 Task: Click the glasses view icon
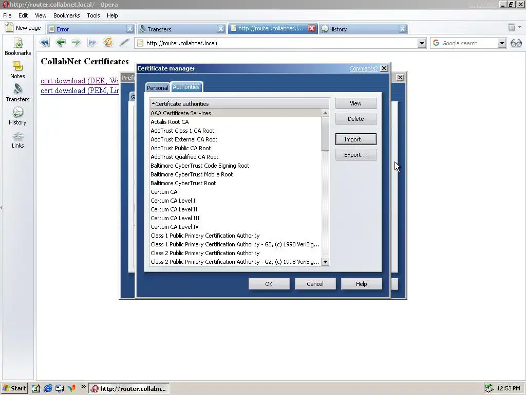click(516, 43)
